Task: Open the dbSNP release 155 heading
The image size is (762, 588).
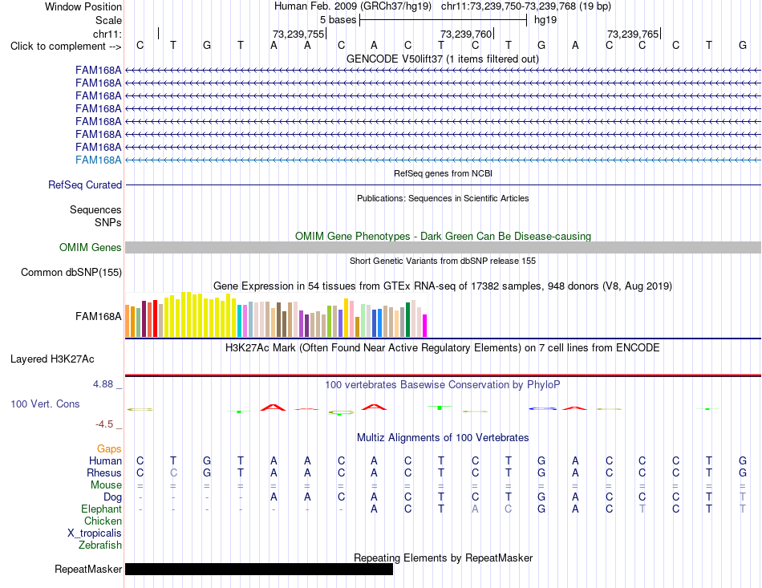Action: [443, 261]
